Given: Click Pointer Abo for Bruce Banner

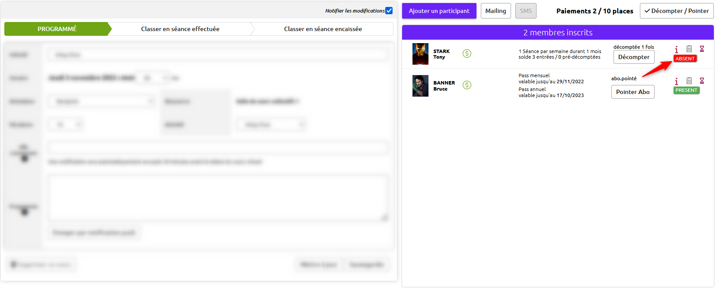Looking at the screenshot, I should point(633,92).
